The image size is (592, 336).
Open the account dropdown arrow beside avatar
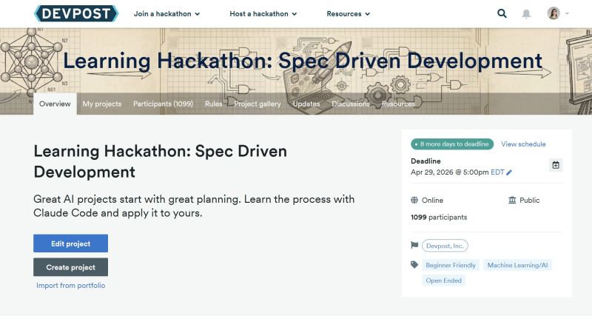tap(567, 13)
